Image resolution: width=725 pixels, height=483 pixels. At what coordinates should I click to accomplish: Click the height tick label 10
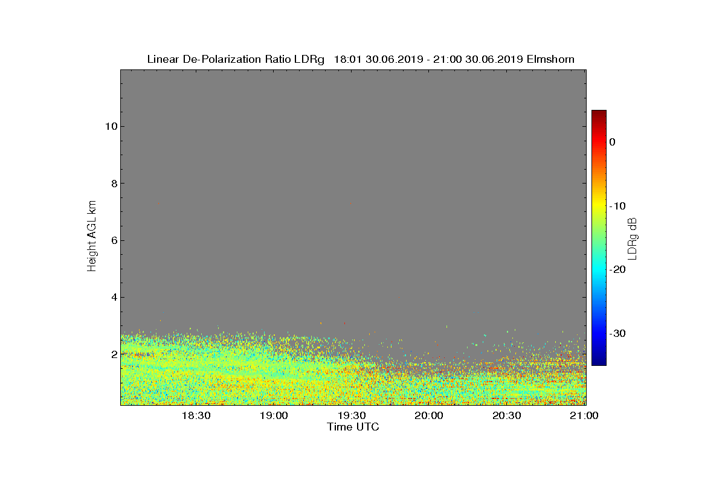110,126
